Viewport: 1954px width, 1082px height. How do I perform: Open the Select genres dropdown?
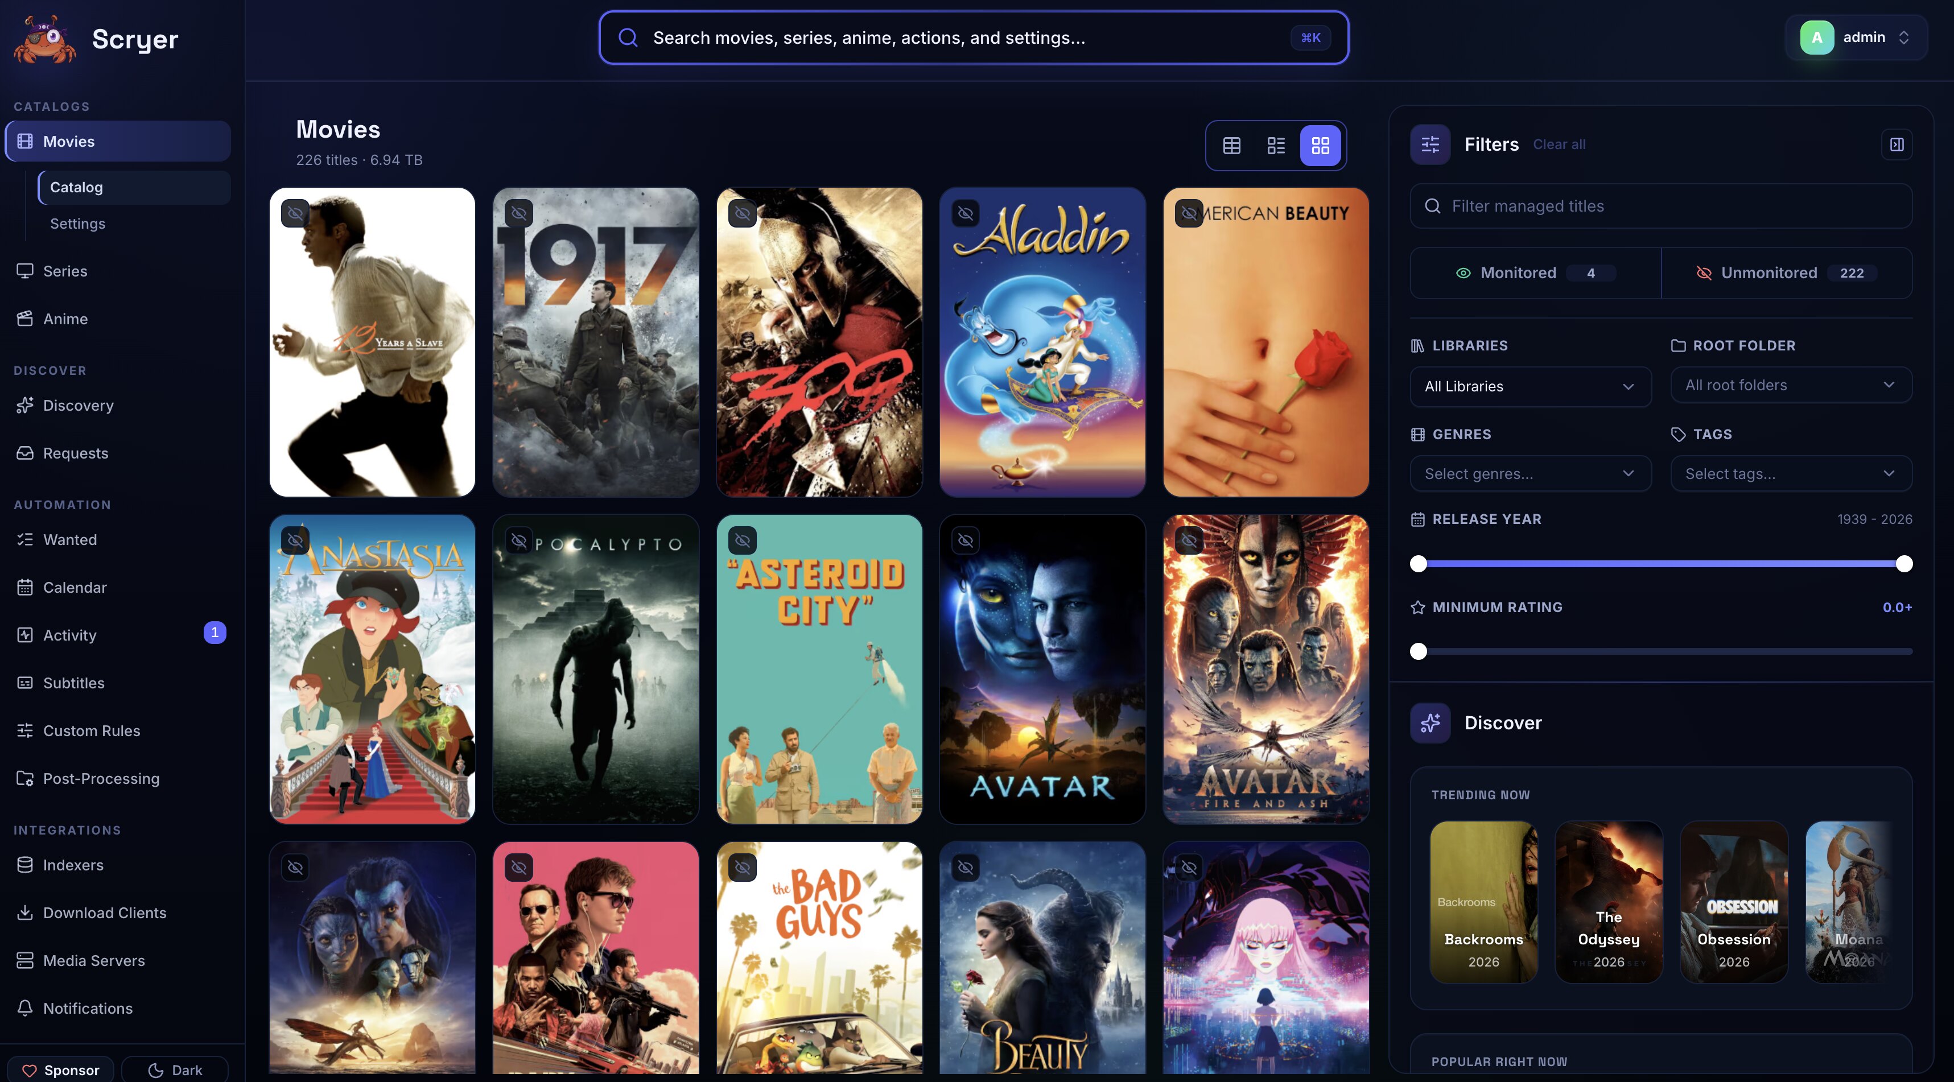[x=1530, y=474]
